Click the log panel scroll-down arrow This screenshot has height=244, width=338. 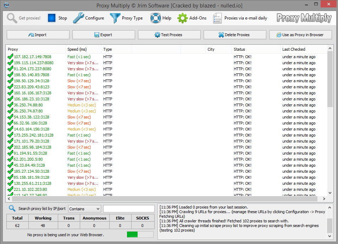coord(329,236)
